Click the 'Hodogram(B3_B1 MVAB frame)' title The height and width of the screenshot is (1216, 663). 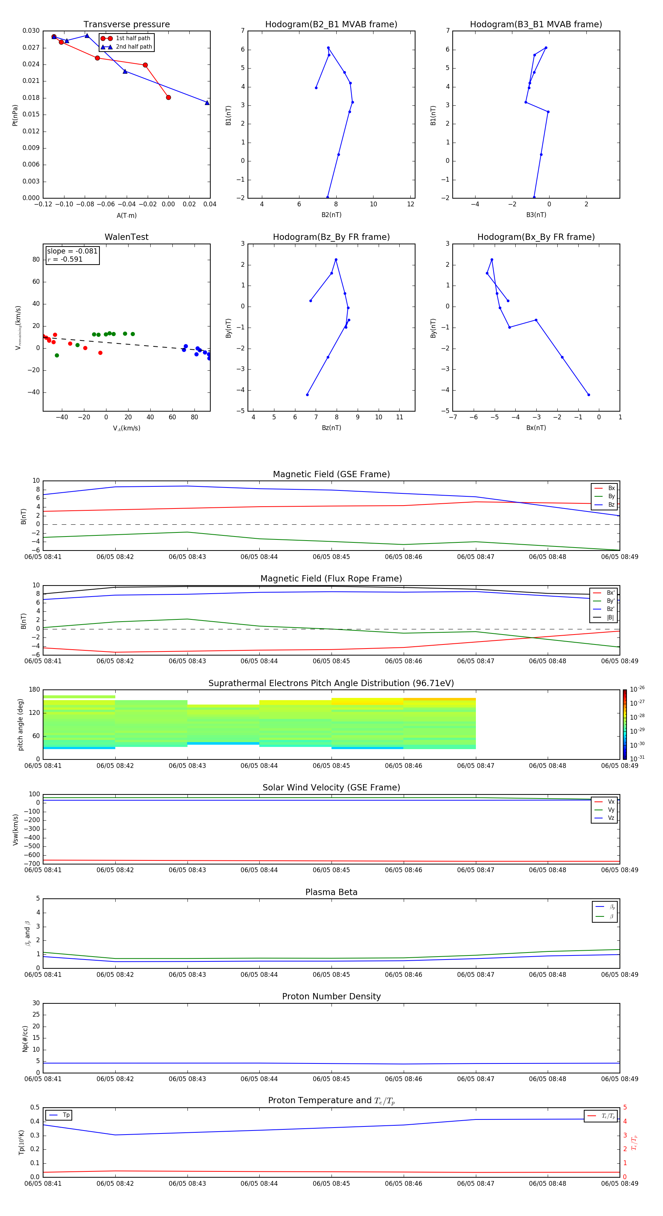tap(536, 25)
